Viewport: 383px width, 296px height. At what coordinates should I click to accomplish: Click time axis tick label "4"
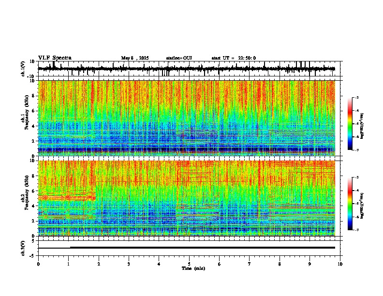tap(159, 264)
